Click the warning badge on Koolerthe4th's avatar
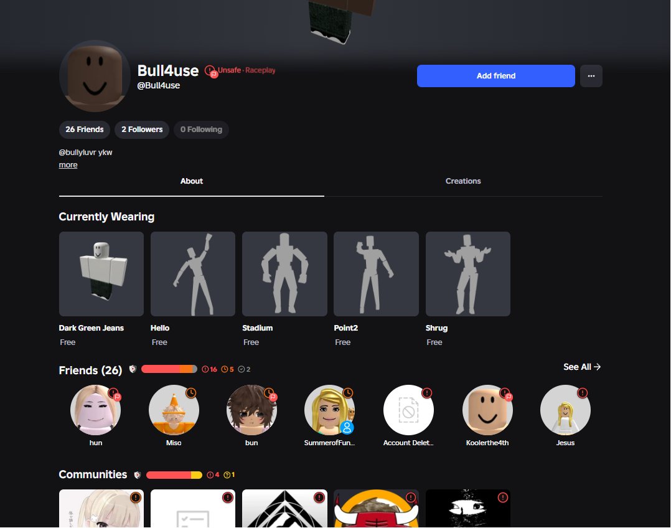671x528 pixels. [505, 393]
